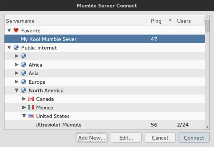Click the globe icon next to Europe

coord(23,82)
